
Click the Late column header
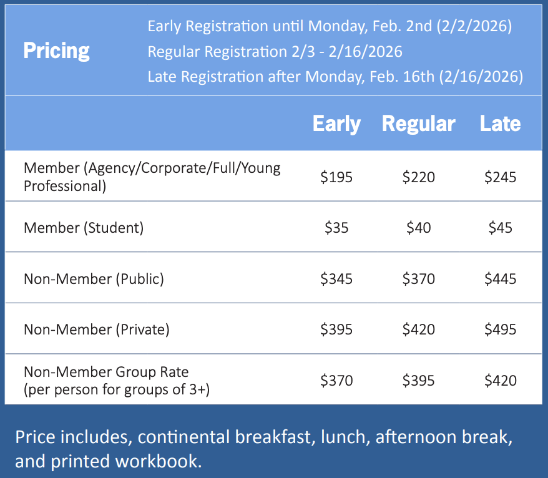click(500, 124)
